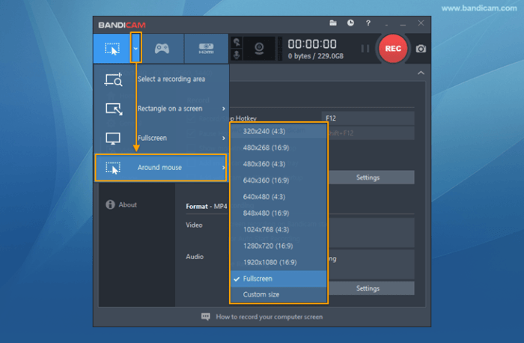Choose 848x480 (16:9) size
The width and height of the screenshot is (524, 343).
coord(278,213)
